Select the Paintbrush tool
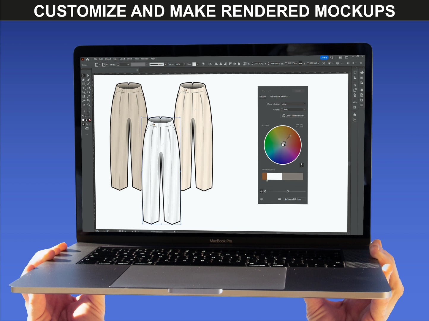The width and height of the screenshot is (429, 321). click(88, 84)
